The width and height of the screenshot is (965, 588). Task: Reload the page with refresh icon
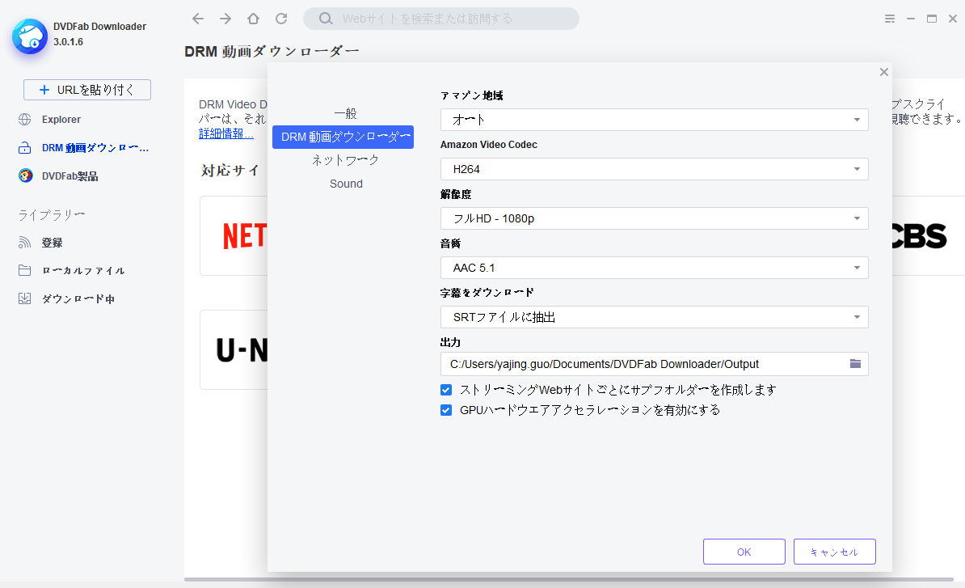(x=281, y=19)
